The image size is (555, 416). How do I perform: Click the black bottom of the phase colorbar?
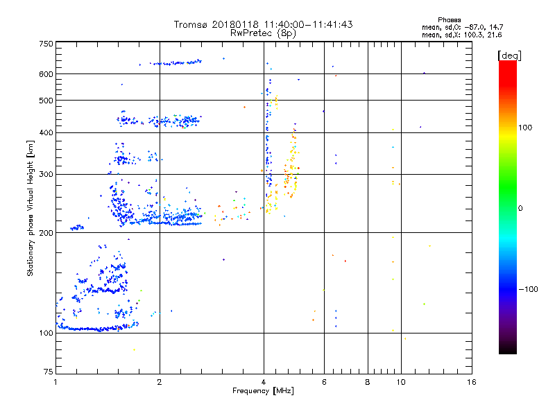coord(508,349)
